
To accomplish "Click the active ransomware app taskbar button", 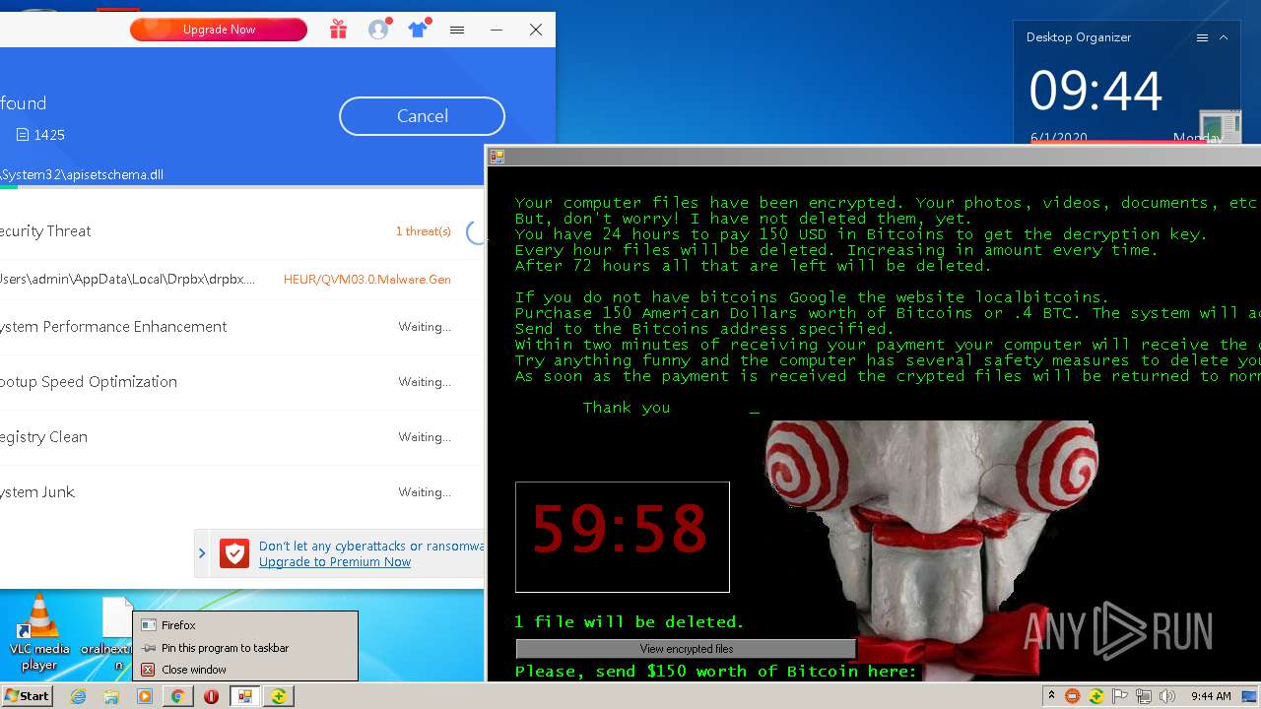I will tap(244, 696).
